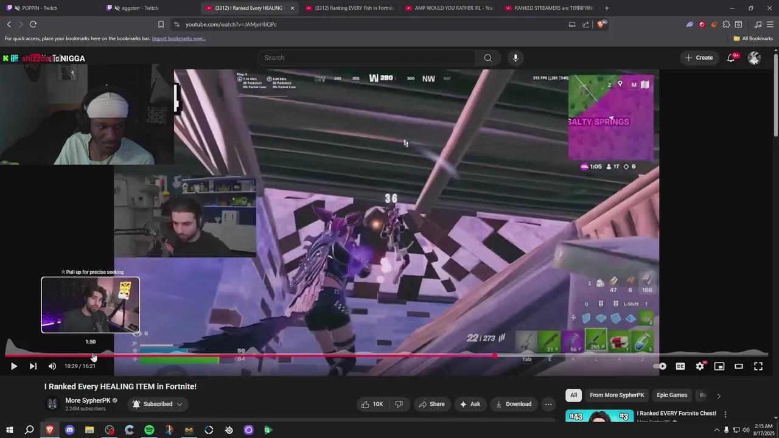Click the Share button

431,404
